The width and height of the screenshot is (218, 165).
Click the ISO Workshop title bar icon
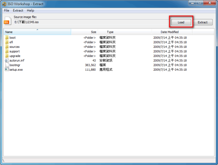click(x=4, y=4)
